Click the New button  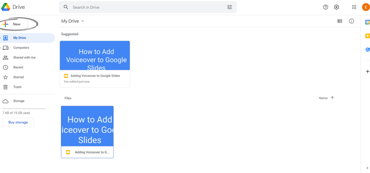(14, 24)
